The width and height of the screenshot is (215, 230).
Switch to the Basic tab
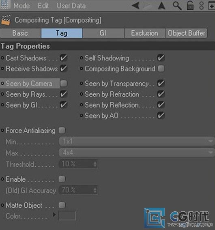click(20, 33)
